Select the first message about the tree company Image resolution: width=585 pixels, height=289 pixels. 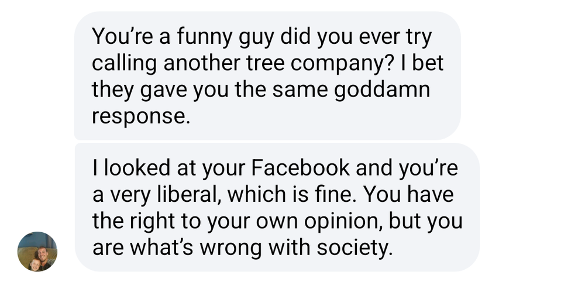pos(267,76)
